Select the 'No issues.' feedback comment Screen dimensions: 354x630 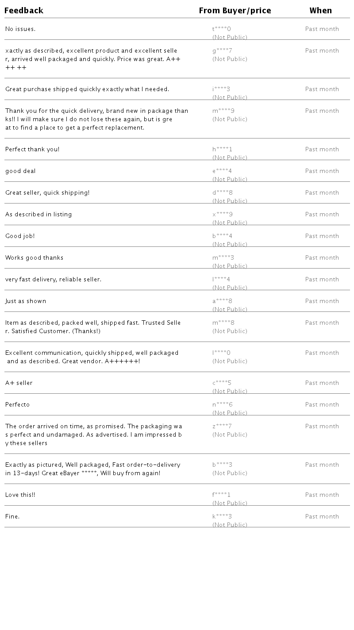coord(20,29)
